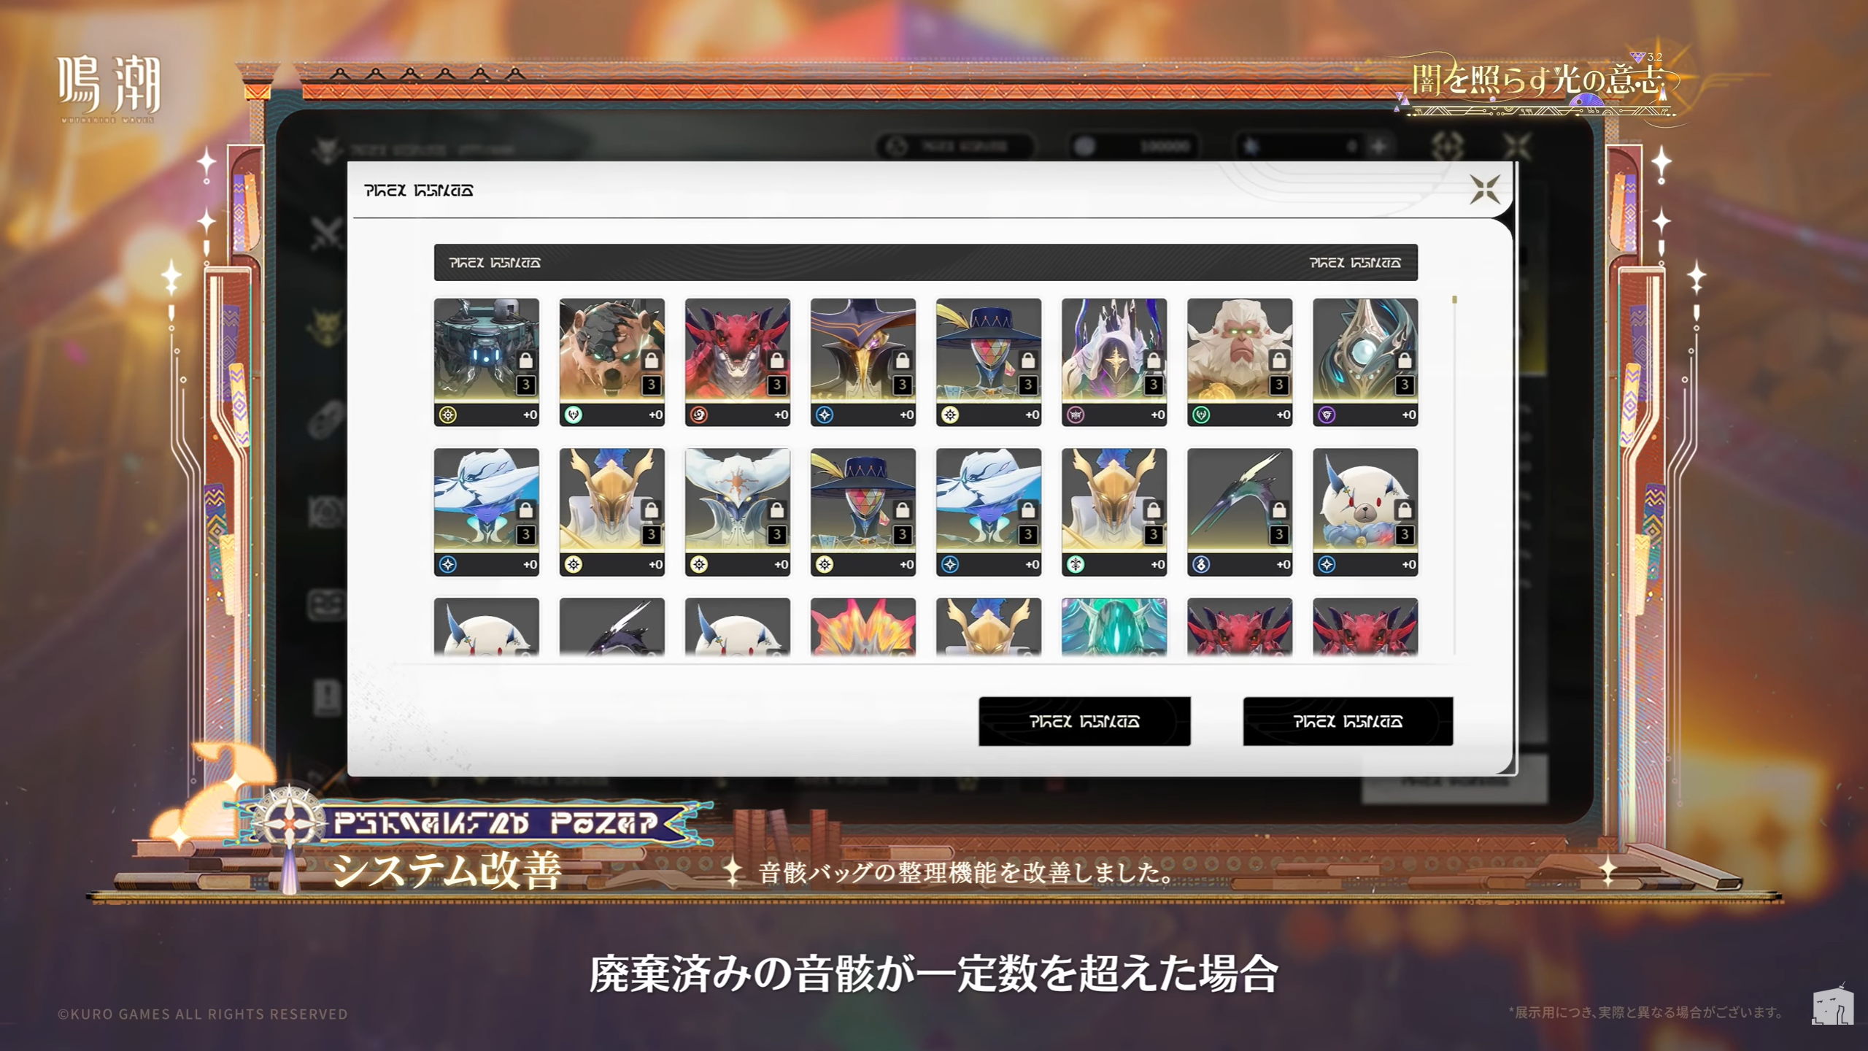The image size is (1868, 1051).
Task: Click the cost 3 badge on hooded echo
Action: (x=1154, y=385)
